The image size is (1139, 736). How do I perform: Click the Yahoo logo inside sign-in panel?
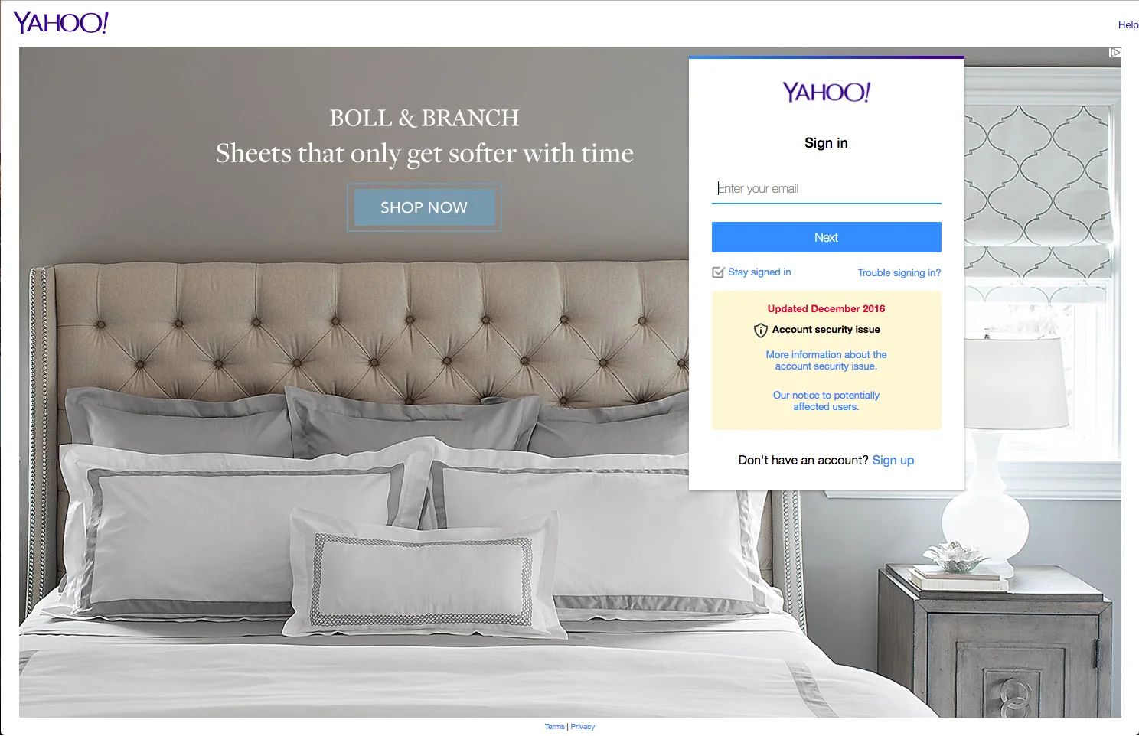pos(827,93)
